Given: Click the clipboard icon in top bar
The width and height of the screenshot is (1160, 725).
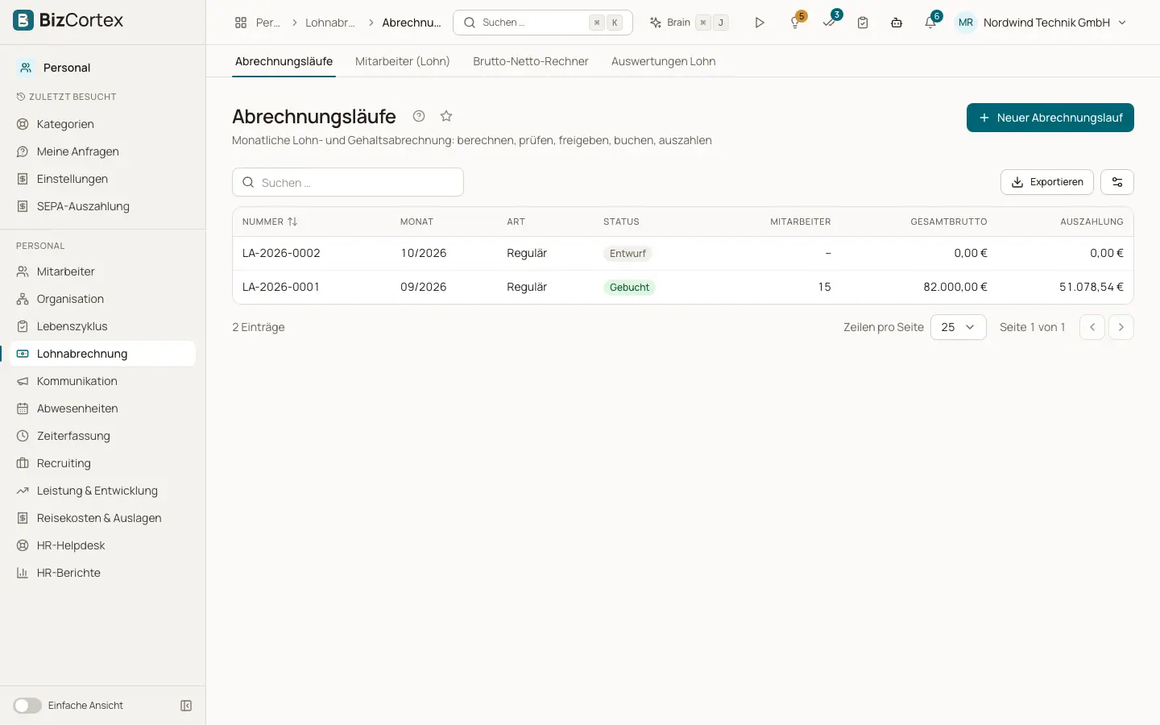Looking at the screenshot, I should click(x=863, y=23).
